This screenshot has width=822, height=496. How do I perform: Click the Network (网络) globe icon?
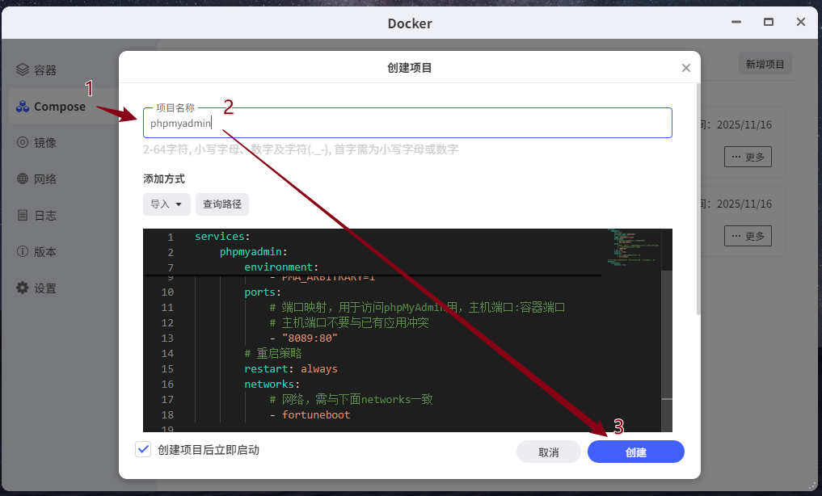pyautogui.click(x=23, y=179)
